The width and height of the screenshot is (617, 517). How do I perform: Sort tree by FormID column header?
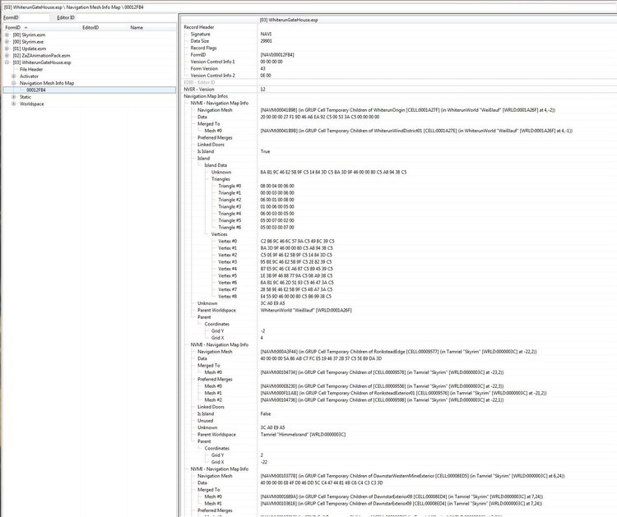click(42, 27)
